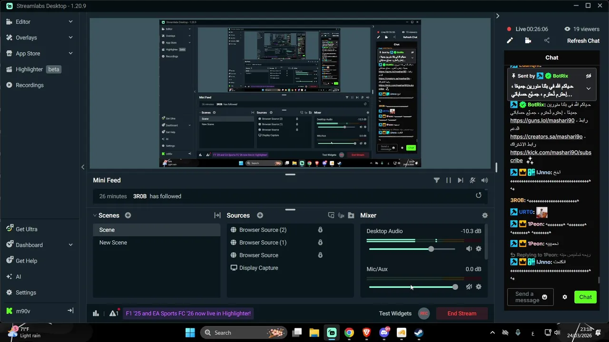Open the creators.sa/mashari9o link
Screen dimensions: 609x342
[546, 137]
